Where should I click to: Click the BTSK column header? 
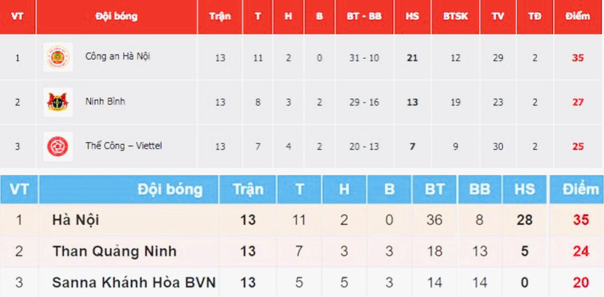[x=456, y=16]
